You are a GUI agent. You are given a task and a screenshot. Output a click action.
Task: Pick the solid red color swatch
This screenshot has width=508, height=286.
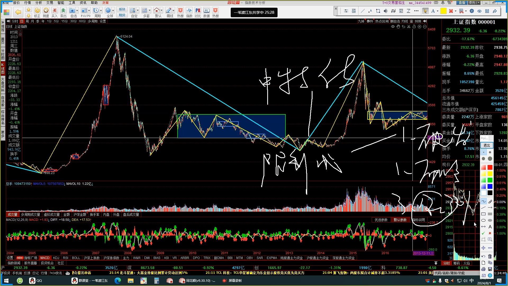[490, 167]
